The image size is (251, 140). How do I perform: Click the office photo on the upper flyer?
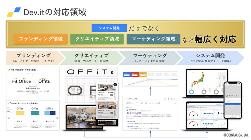pyautogui.click(x=107, y=87)
